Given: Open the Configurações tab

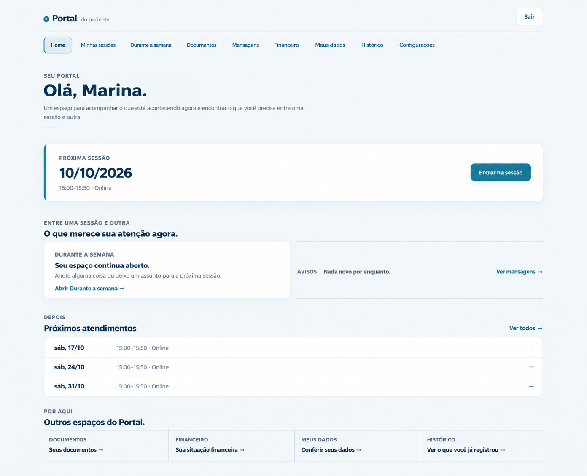Looking at the screenshot, I should 417,45.
